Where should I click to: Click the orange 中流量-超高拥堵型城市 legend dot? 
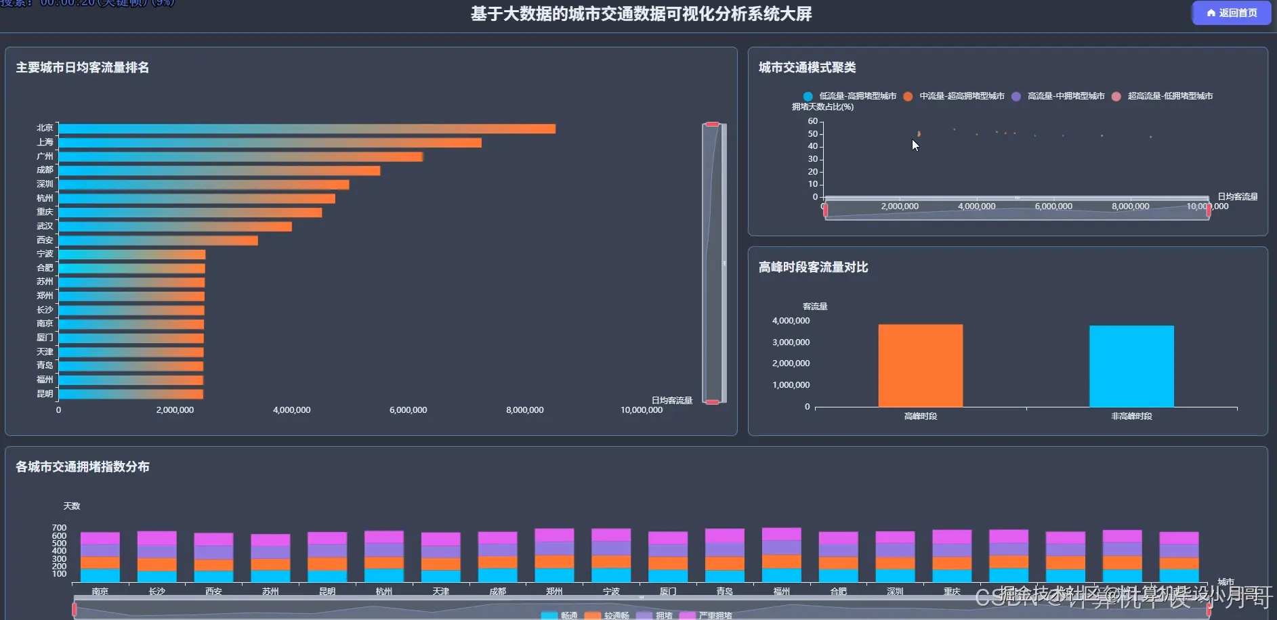(908, 96)
